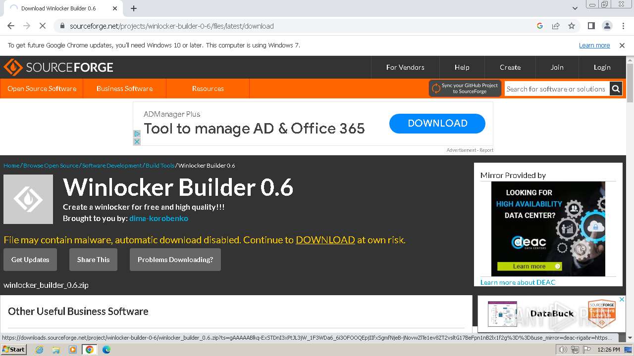This screenshot has height=356, width=634.
Task: Open media player taskbar icon
Action: tap(73, 350)
